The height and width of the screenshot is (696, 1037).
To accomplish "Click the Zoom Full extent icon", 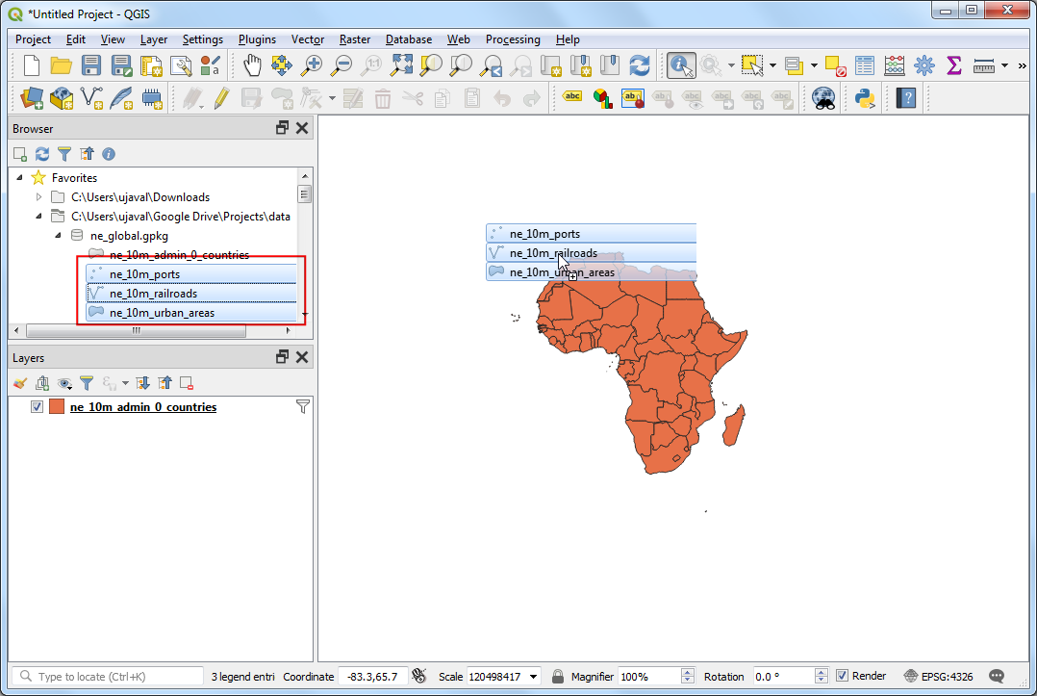I will [x=401, y=65].
